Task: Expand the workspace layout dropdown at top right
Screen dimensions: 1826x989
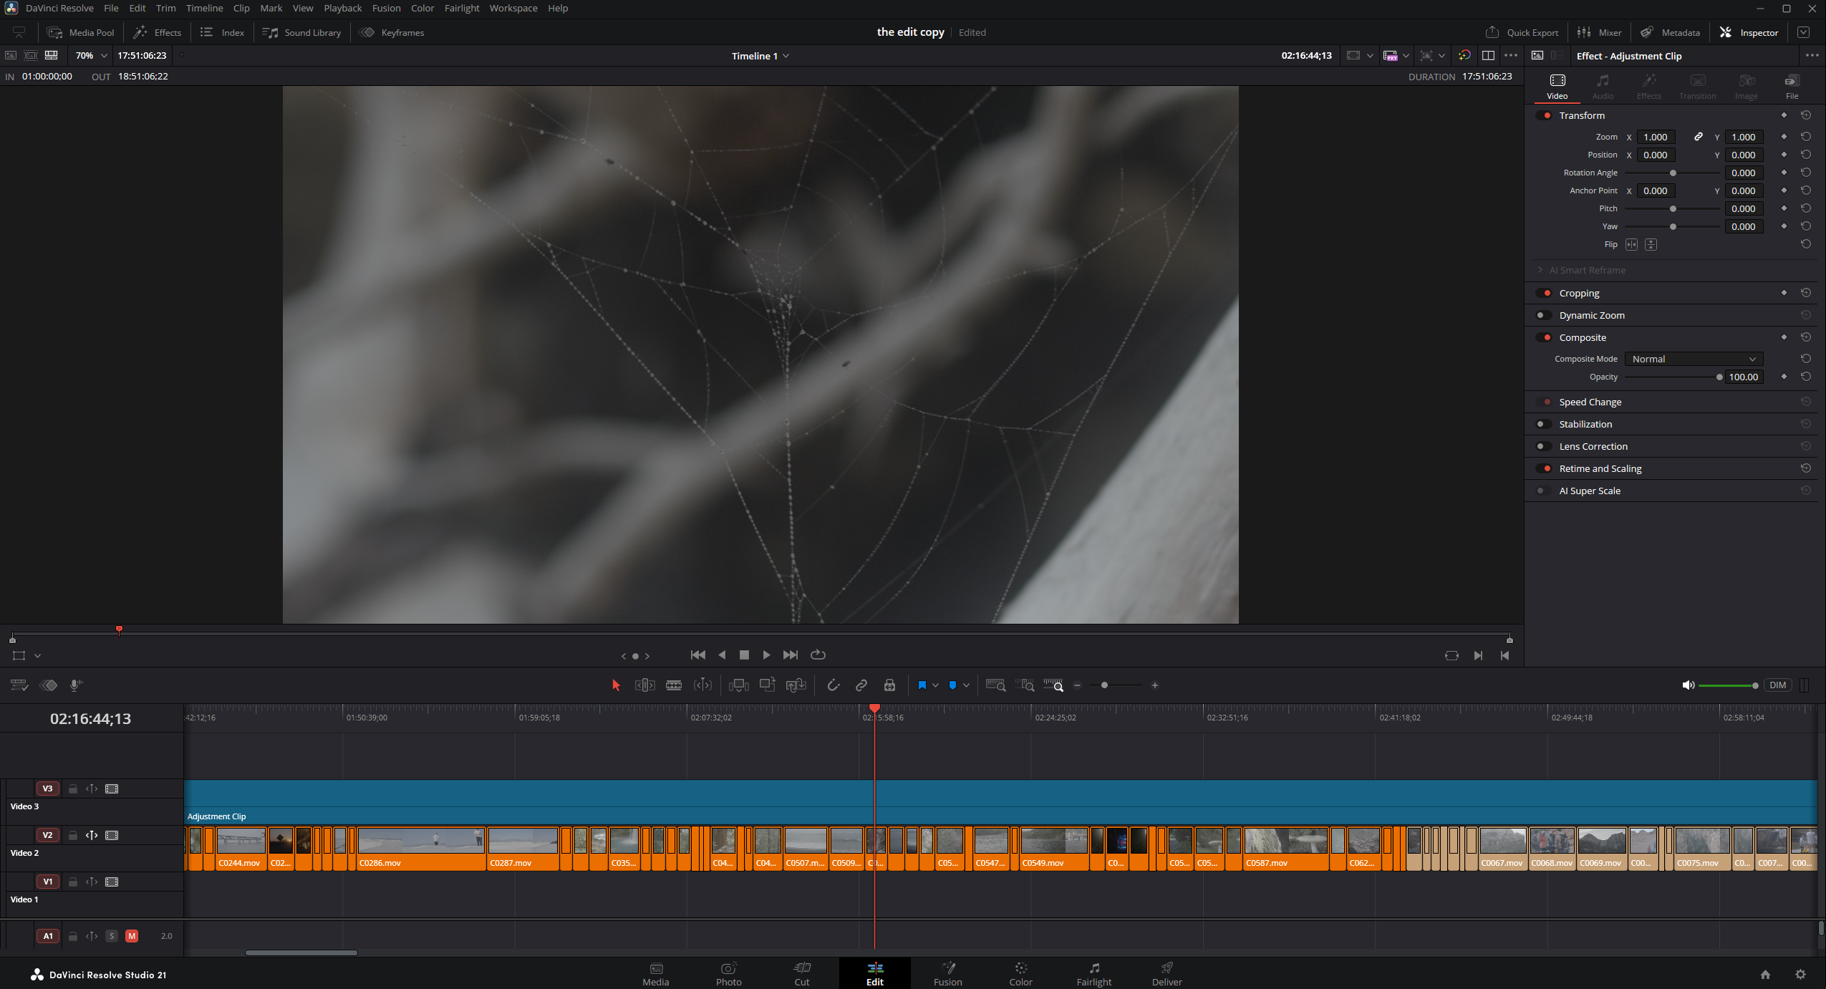Action: tap(1804, 32)
